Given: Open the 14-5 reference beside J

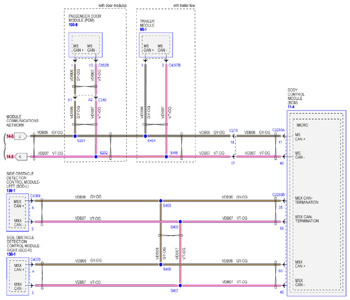Looking at the screenshot, I should [x=10, y=136].
